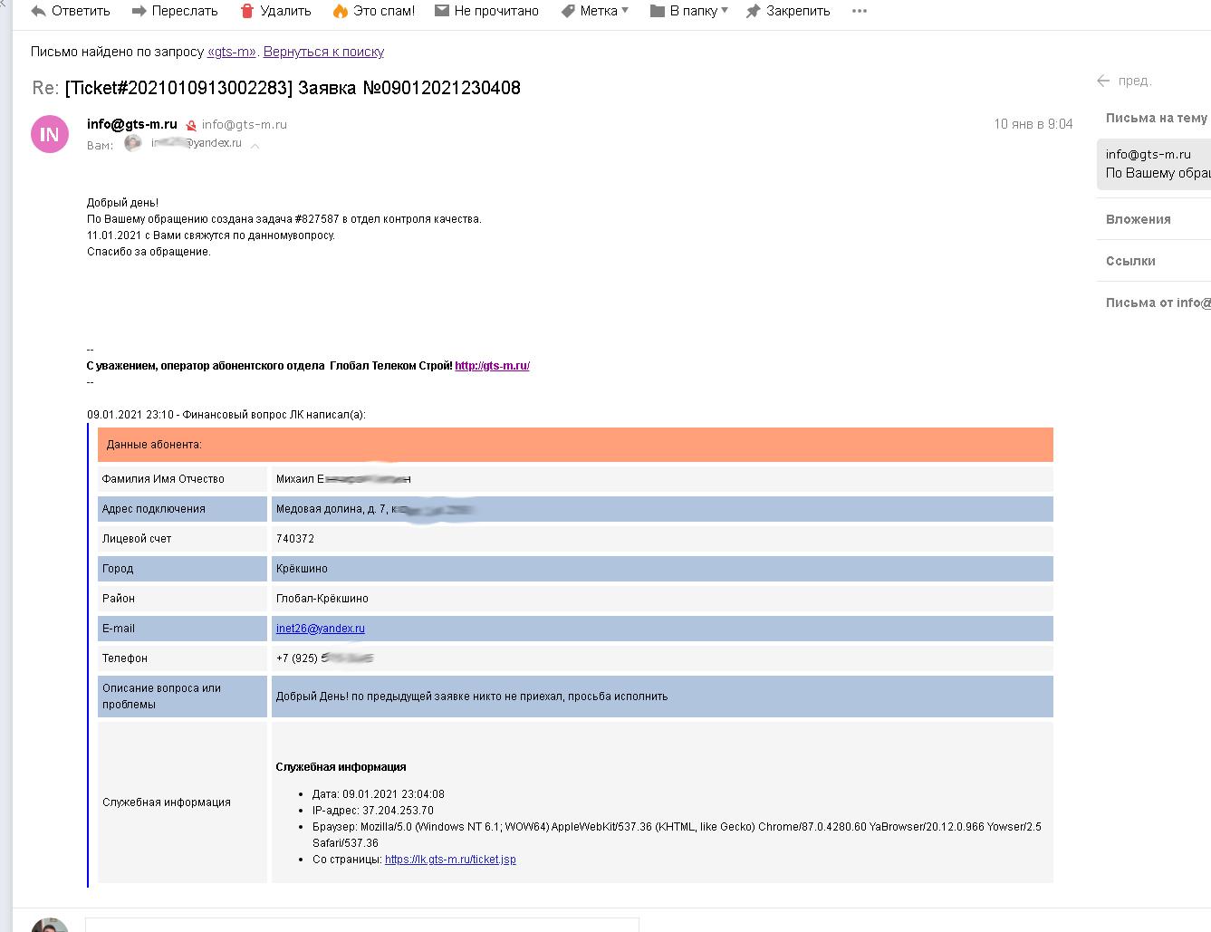Select the info@gts-m.ru thread item in sidebar

tap(1154, 164)
